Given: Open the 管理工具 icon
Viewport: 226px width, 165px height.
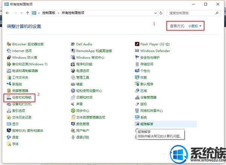Looking at the screenshot, I should (x=73, y=78).
